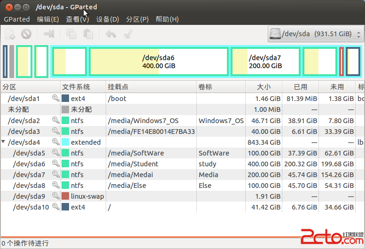This screenshot has height=249, width=365.
Task: Select the /dev/sda8 partition name
Action: click(29, 185)
